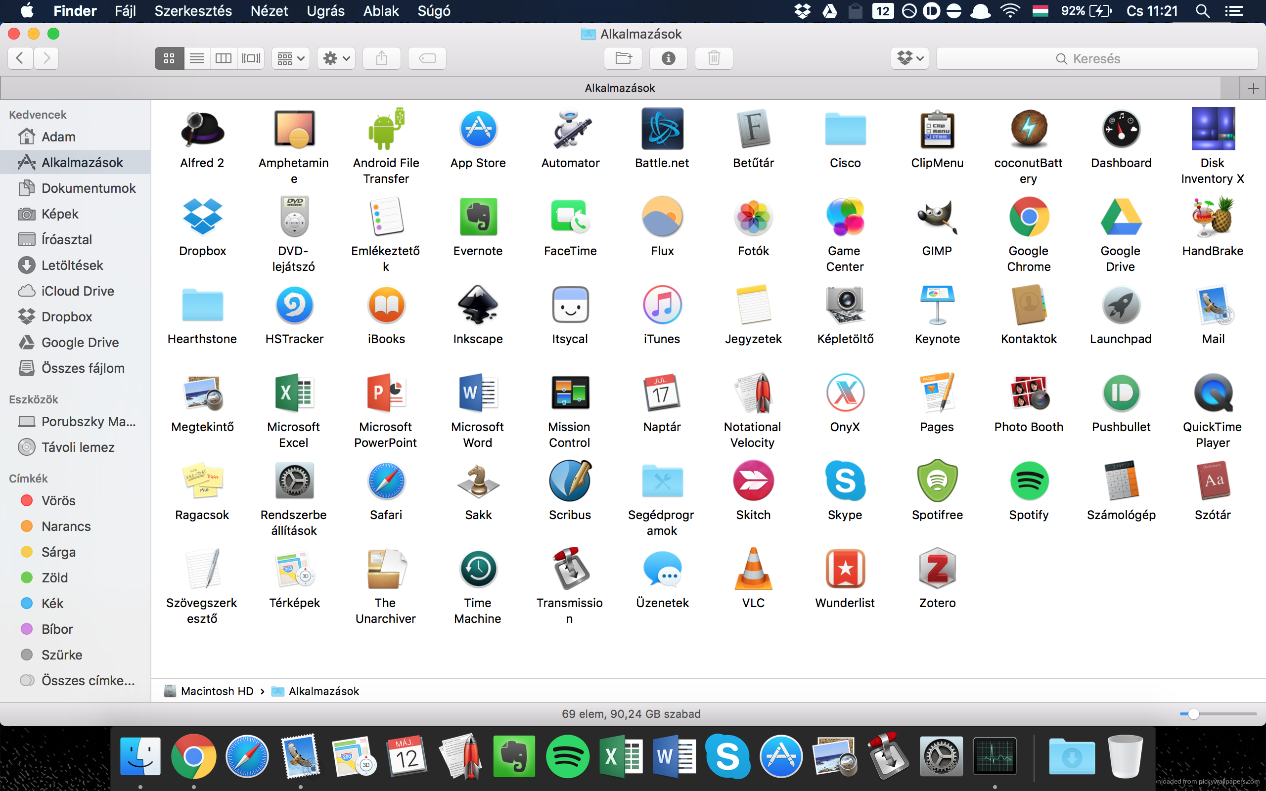The height and width of the screenshot is (791, 1266).
Task: Open the gear action menu dropdown
Action: [336, 58]
